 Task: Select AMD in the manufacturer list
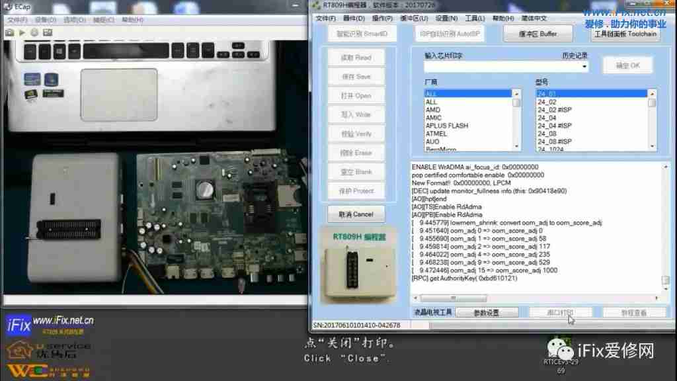tap(433, 110)
